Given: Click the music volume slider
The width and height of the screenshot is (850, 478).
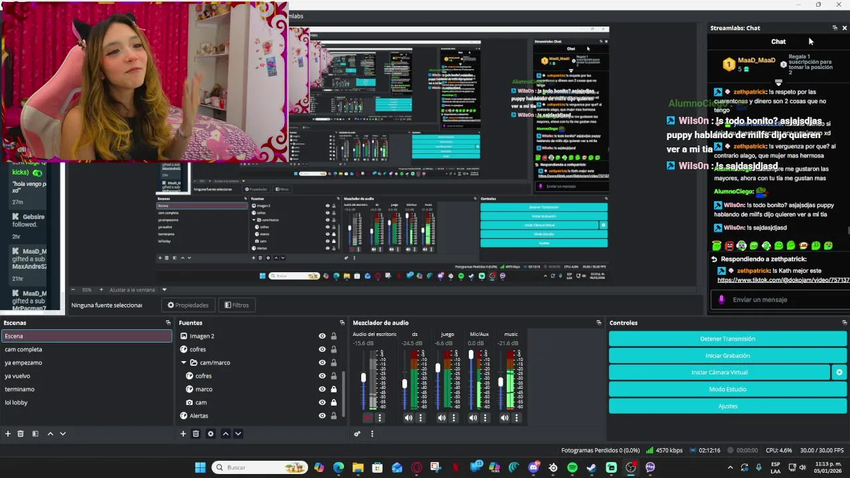Looking at the screenshot, I should point(501,380).
